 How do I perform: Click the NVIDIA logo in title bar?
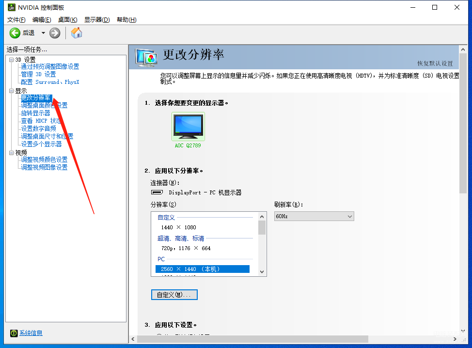12,7
